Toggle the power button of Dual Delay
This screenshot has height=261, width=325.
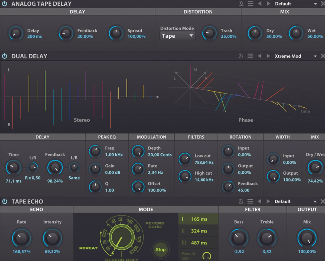click(x=4, y=56)
